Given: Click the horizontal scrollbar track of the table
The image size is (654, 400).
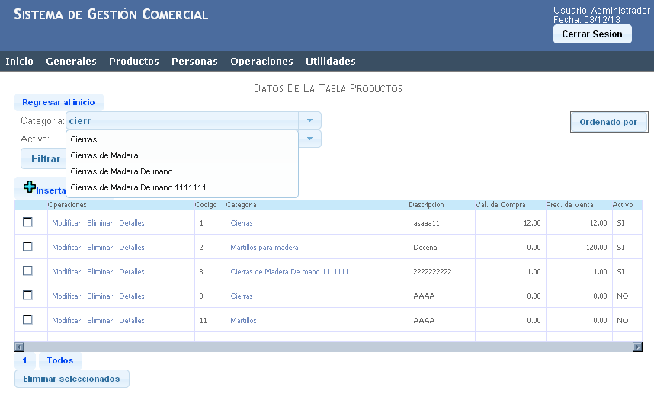Looking at the screenshot, I should (329, 347).
